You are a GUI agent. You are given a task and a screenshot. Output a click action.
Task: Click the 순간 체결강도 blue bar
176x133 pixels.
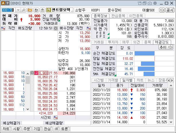pos(145,53)
